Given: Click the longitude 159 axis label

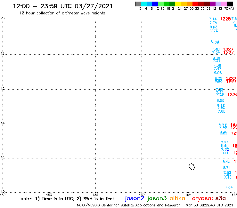Looking at the screenshot, I should 142,195.
